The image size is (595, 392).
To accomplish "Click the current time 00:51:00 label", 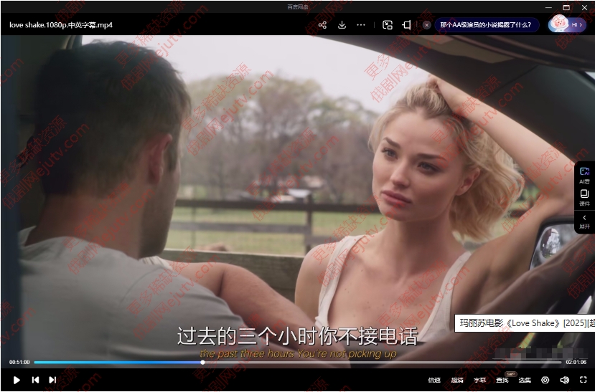I will pos(19,363).
